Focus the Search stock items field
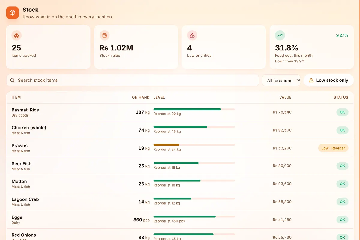 [133, 80]
